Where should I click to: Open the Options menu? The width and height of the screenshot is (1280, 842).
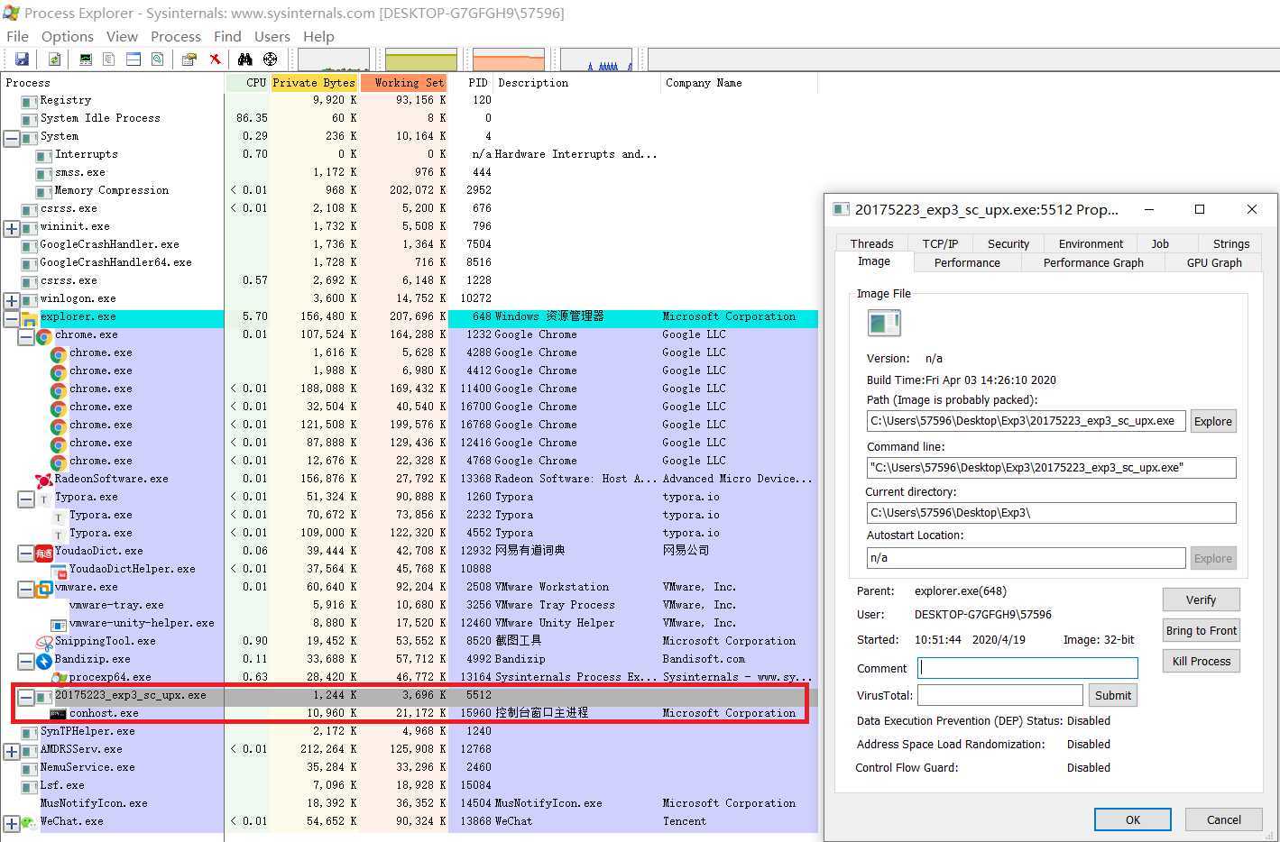tap(68, 36)
